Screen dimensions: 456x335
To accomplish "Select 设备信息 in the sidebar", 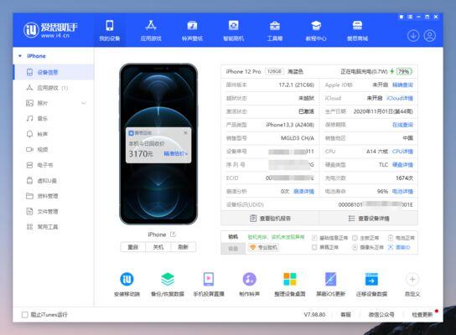I will pyautogui.click(x=54, y=72).
